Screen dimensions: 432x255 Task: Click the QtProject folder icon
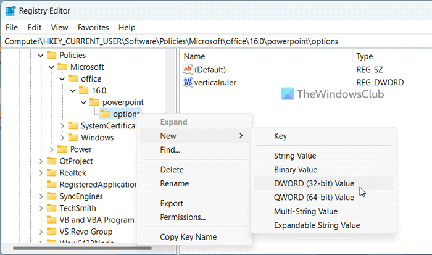click(52, 161)
